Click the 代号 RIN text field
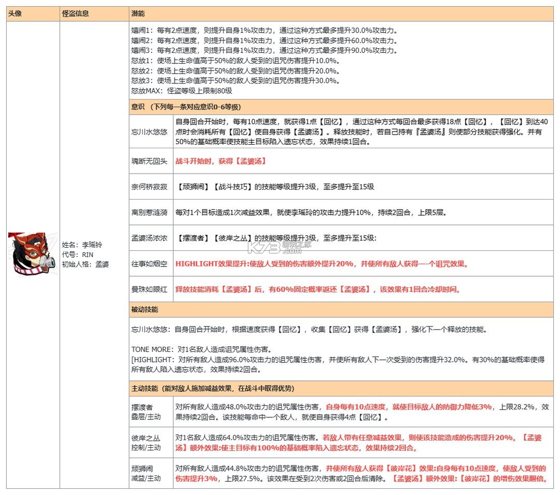Screen dimensions: 560x495 tap(82, 254)
